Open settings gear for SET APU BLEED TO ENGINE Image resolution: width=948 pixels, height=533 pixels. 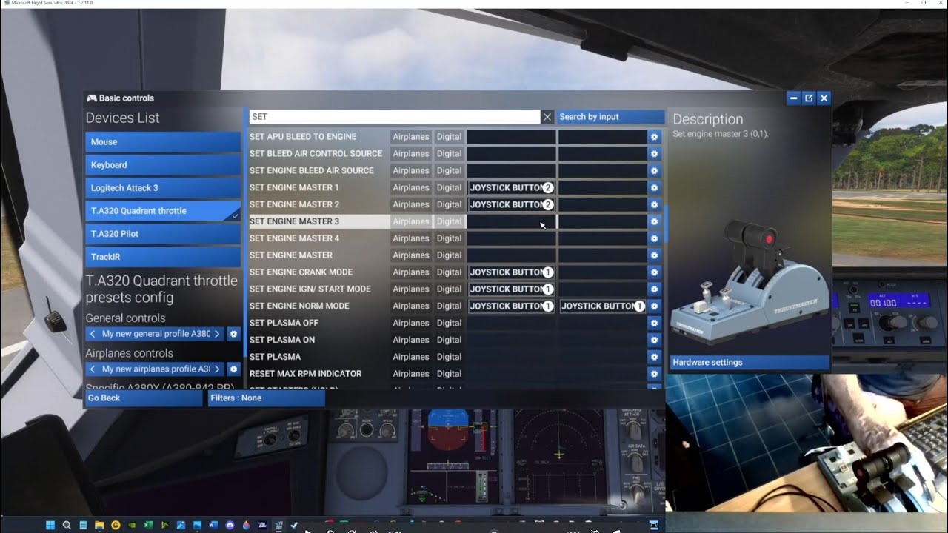(x=654, y=137)
